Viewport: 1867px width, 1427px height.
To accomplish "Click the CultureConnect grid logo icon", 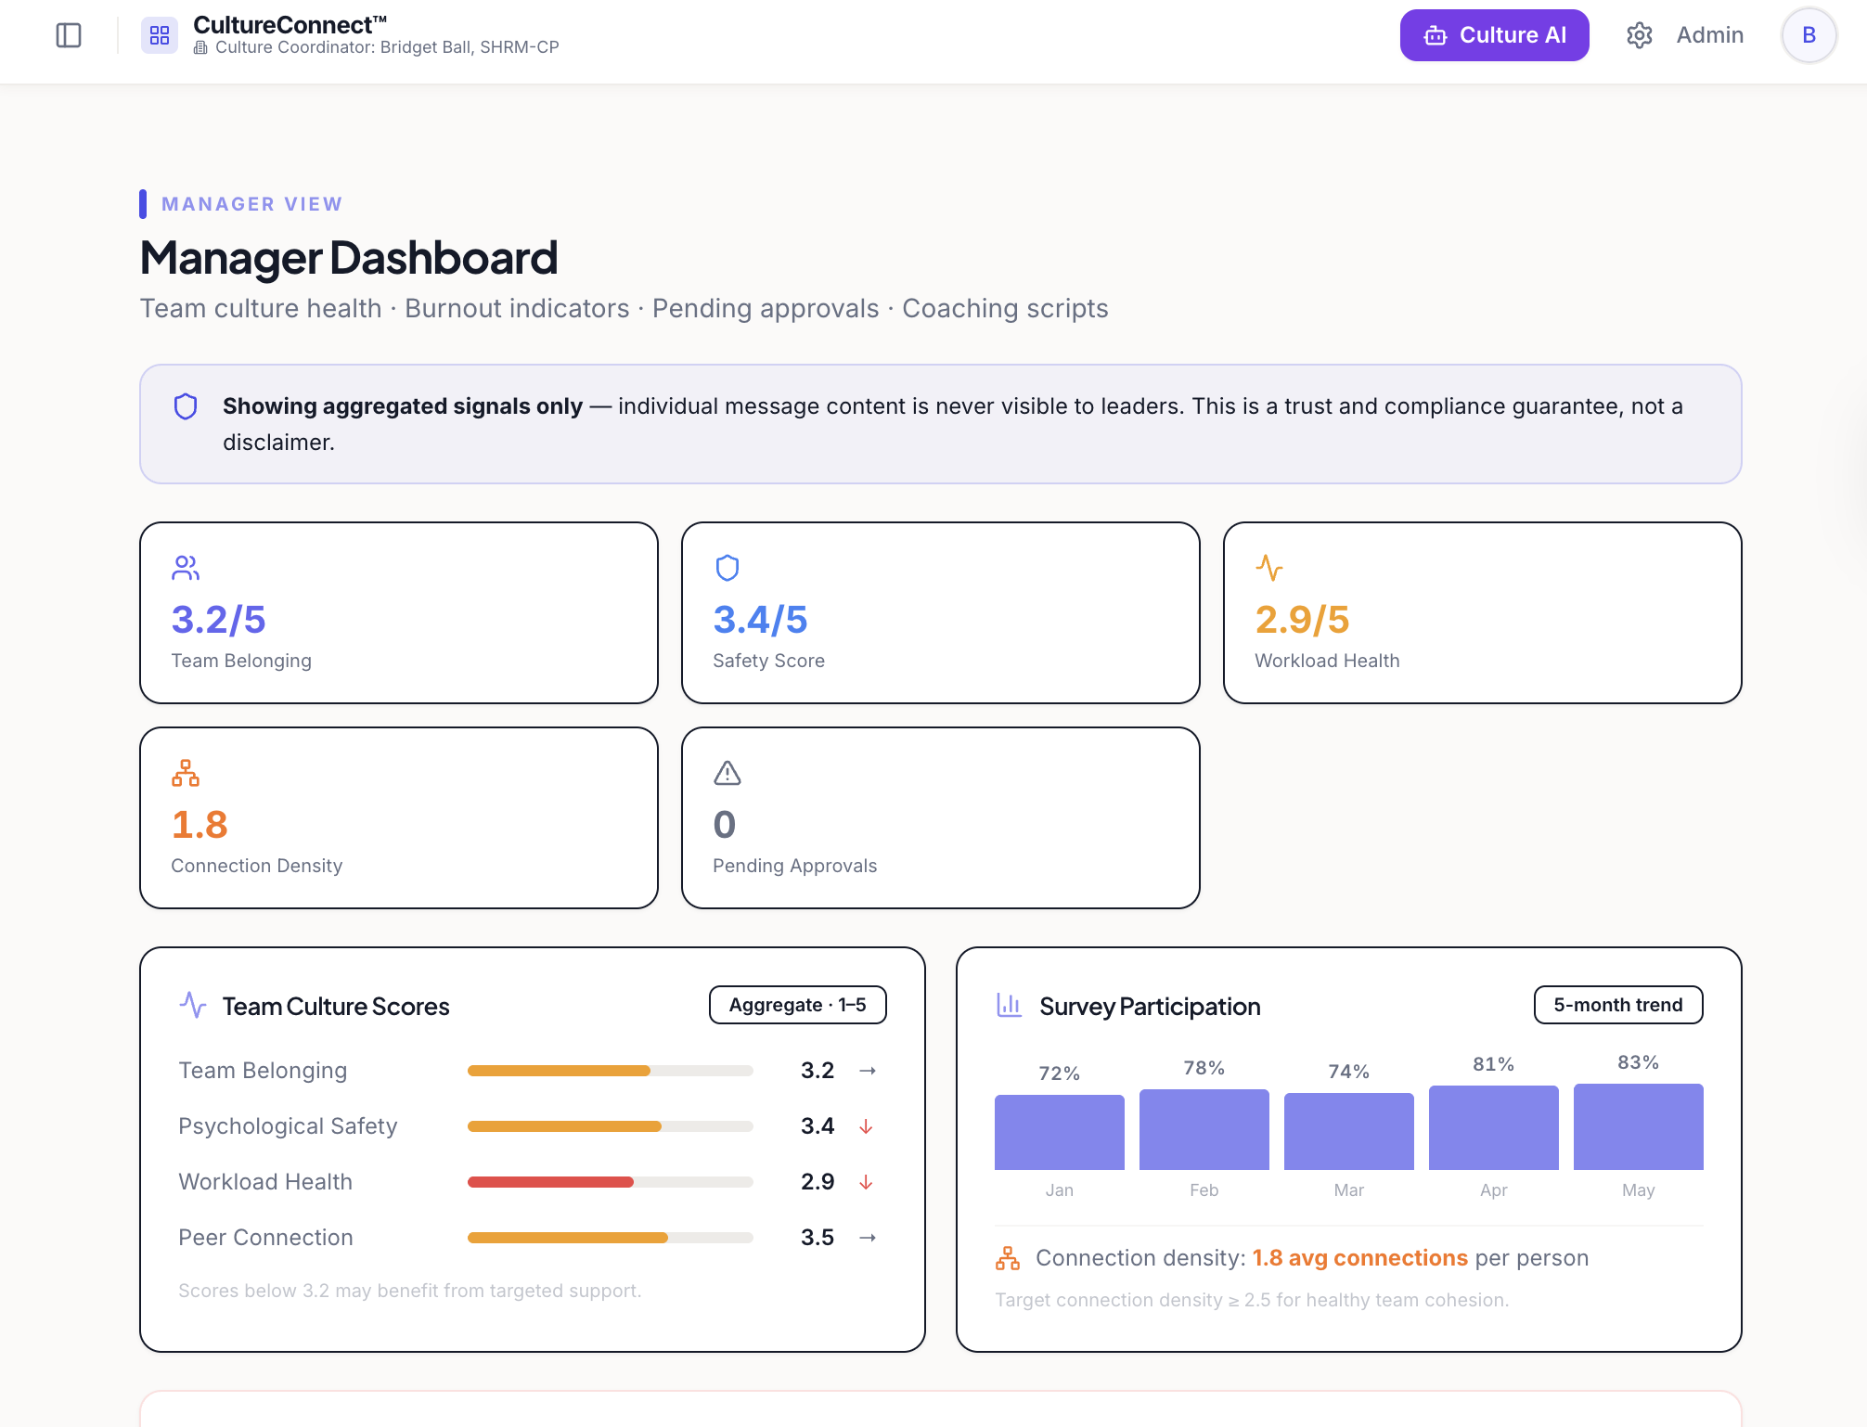I will point(160,35).
